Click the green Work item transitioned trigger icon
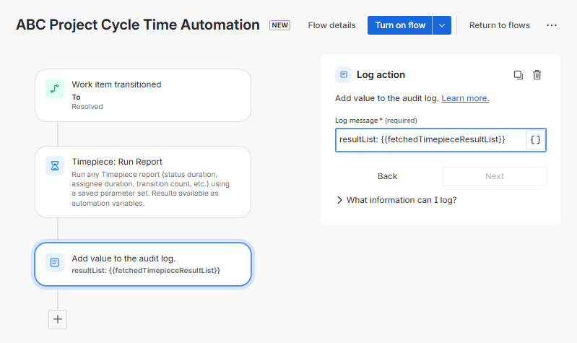The image size is (577, 343). [55, 89]
